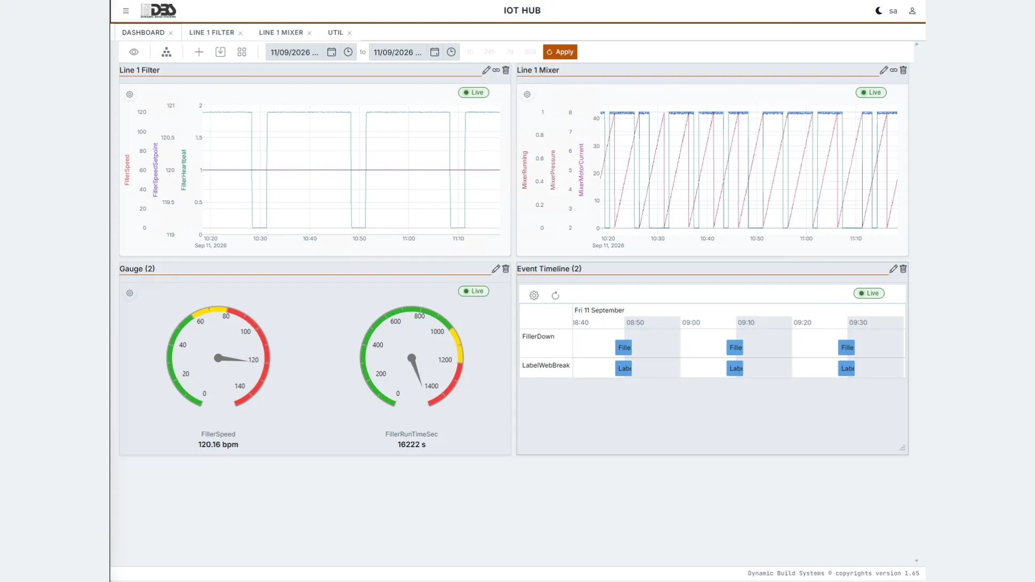
Task: Open Gauge (2) settings gear
Action: (130, 293)
